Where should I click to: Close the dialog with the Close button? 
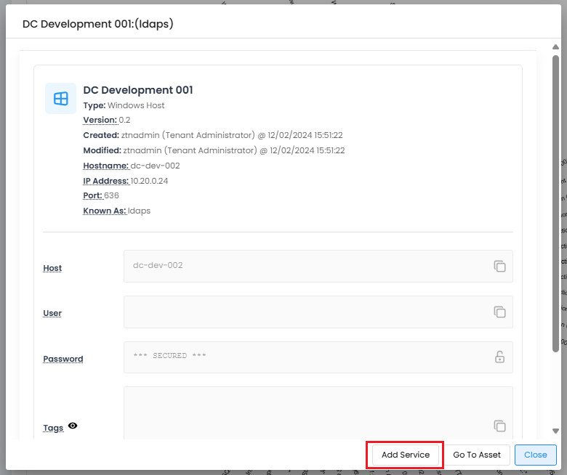pos(536,455)
